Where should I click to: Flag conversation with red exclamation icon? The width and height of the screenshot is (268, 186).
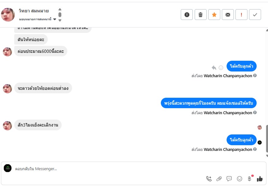[x=241, y=15]
